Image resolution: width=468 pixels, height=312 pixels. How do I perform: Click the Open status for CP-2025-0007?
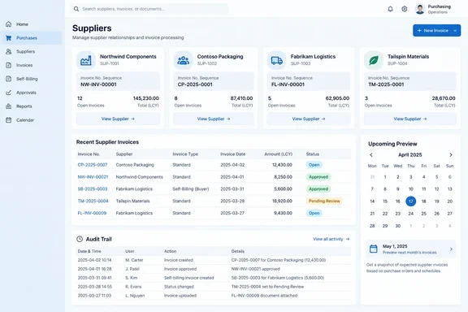point(314,165)
